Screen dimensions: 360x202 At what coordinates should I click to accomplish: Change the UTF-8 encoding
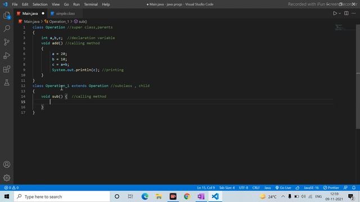(x=244, y=188)
